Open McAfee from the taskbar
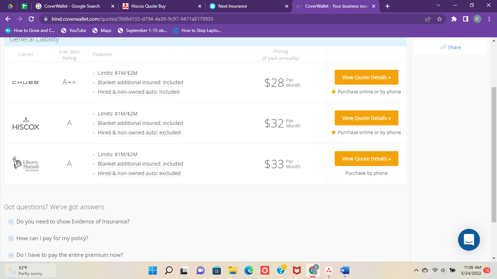The image size is (497, 279). click(297, 270)
